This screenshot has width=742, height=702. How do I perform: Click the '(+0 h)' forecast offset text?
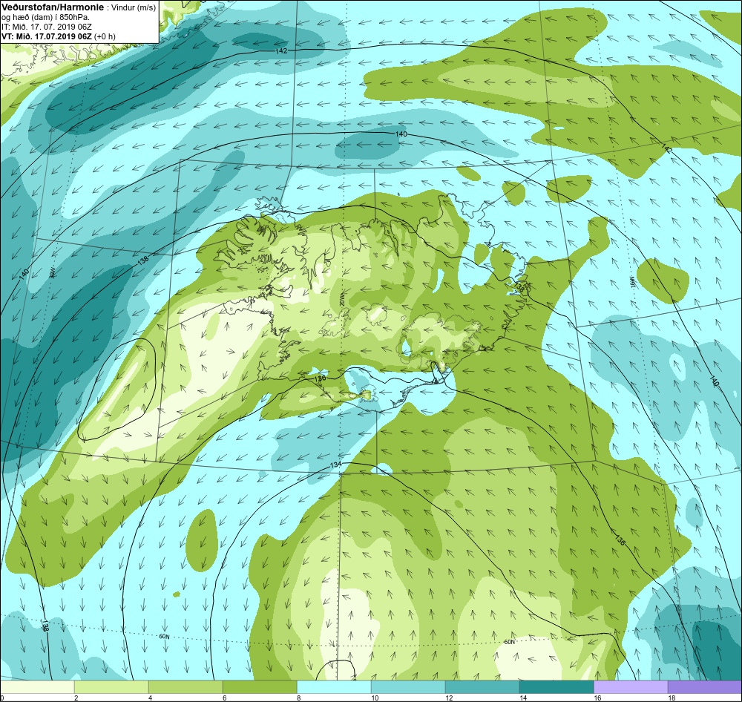(105, 36)
